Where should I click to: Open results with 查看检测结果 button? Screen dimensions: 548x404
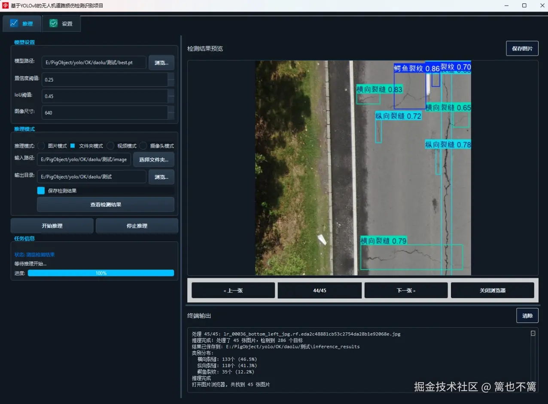[x=106, y=205]
